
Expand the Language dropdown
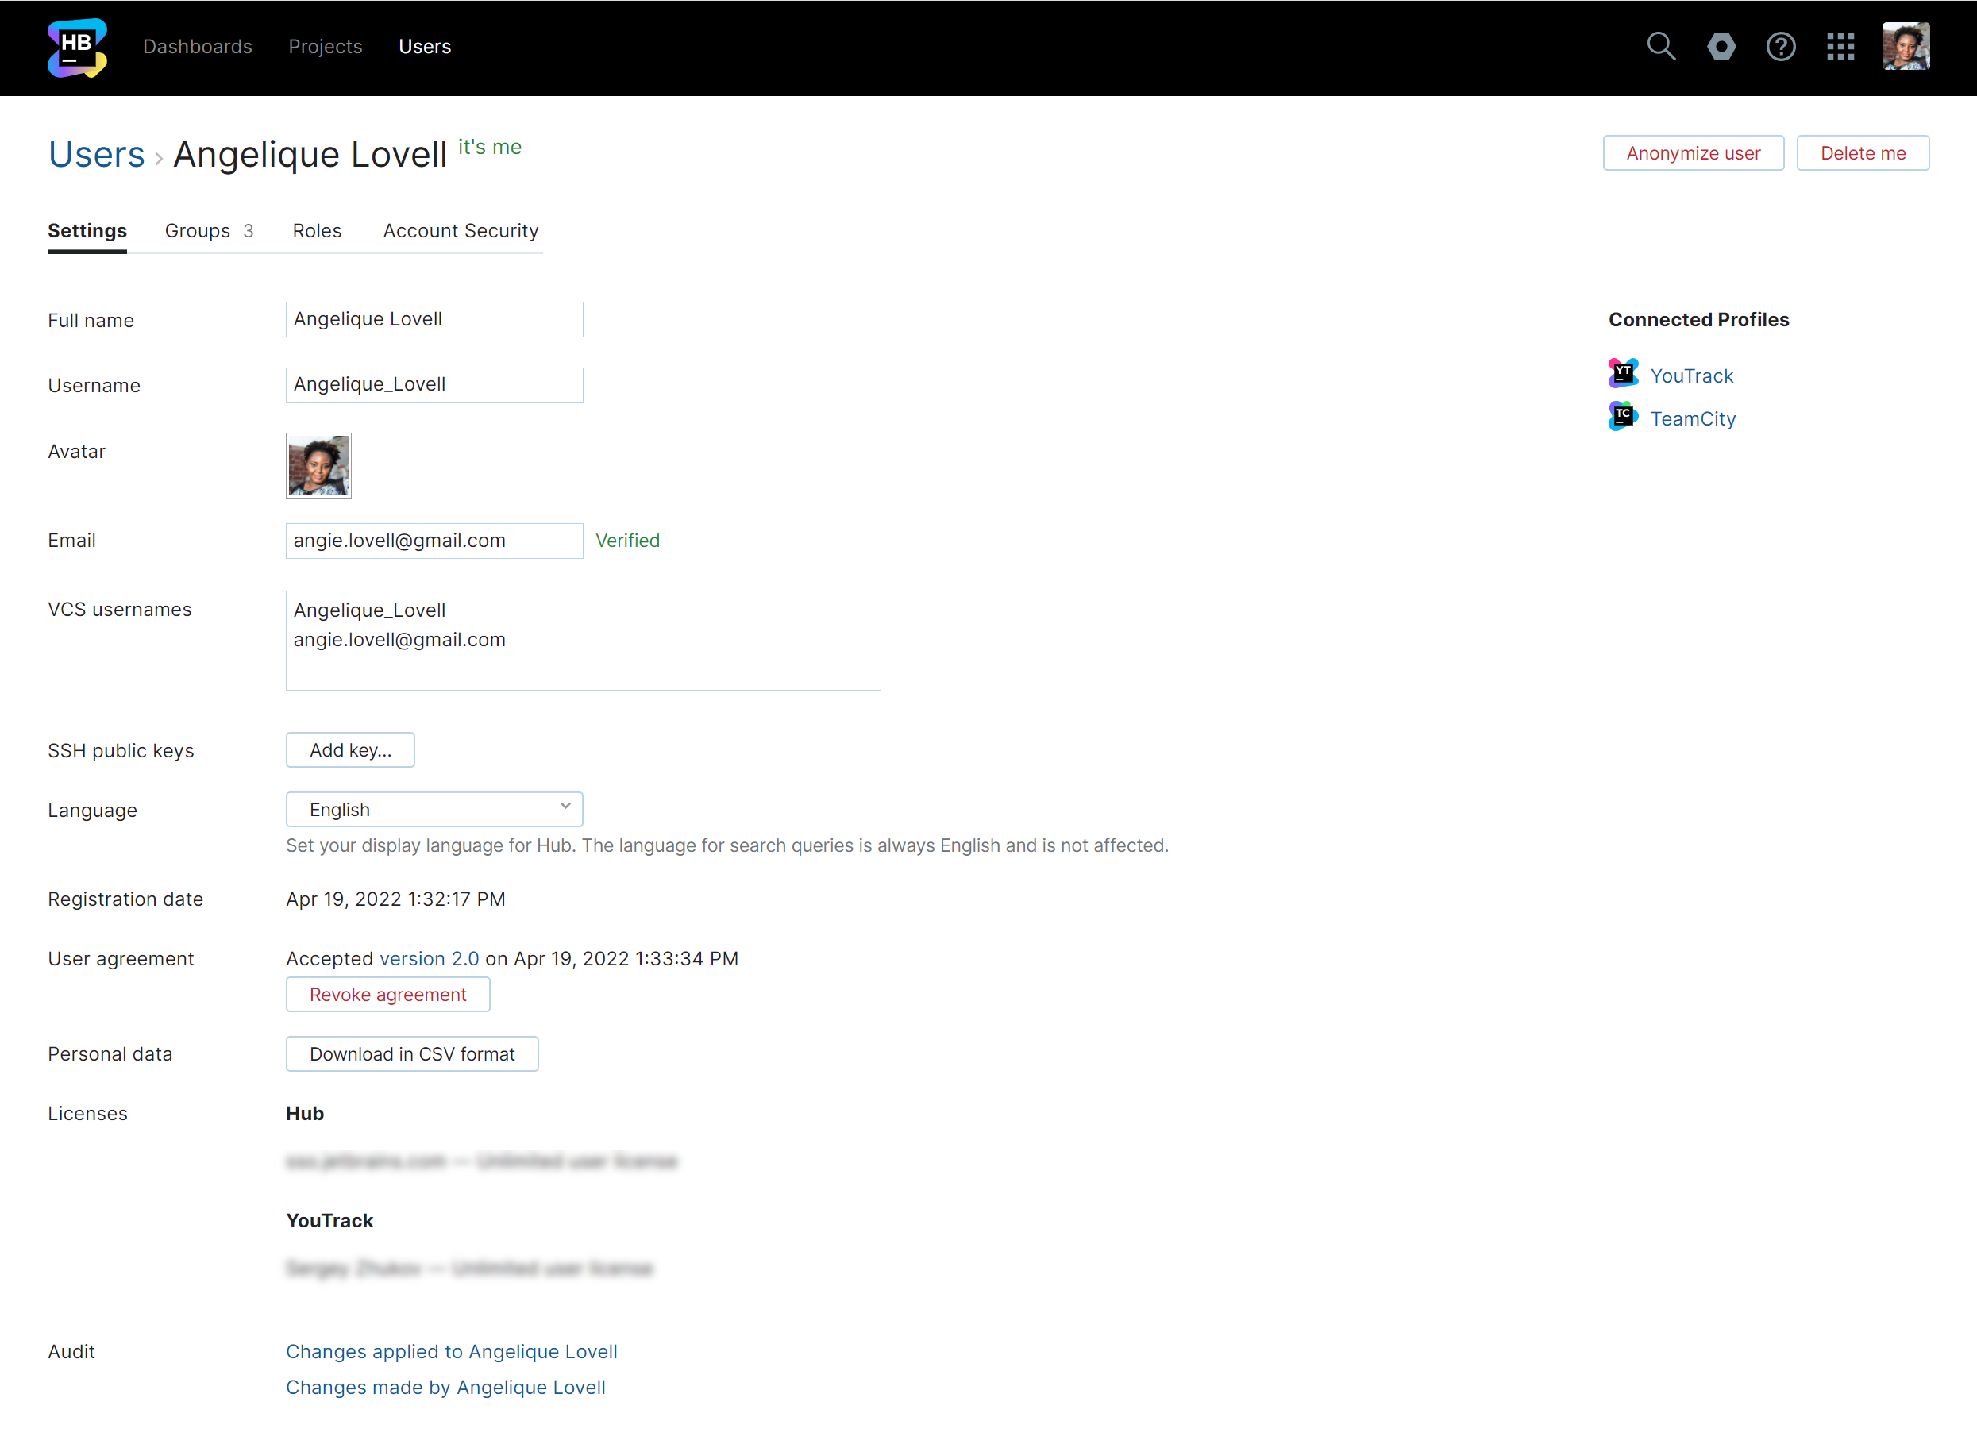tap(434, 809)
